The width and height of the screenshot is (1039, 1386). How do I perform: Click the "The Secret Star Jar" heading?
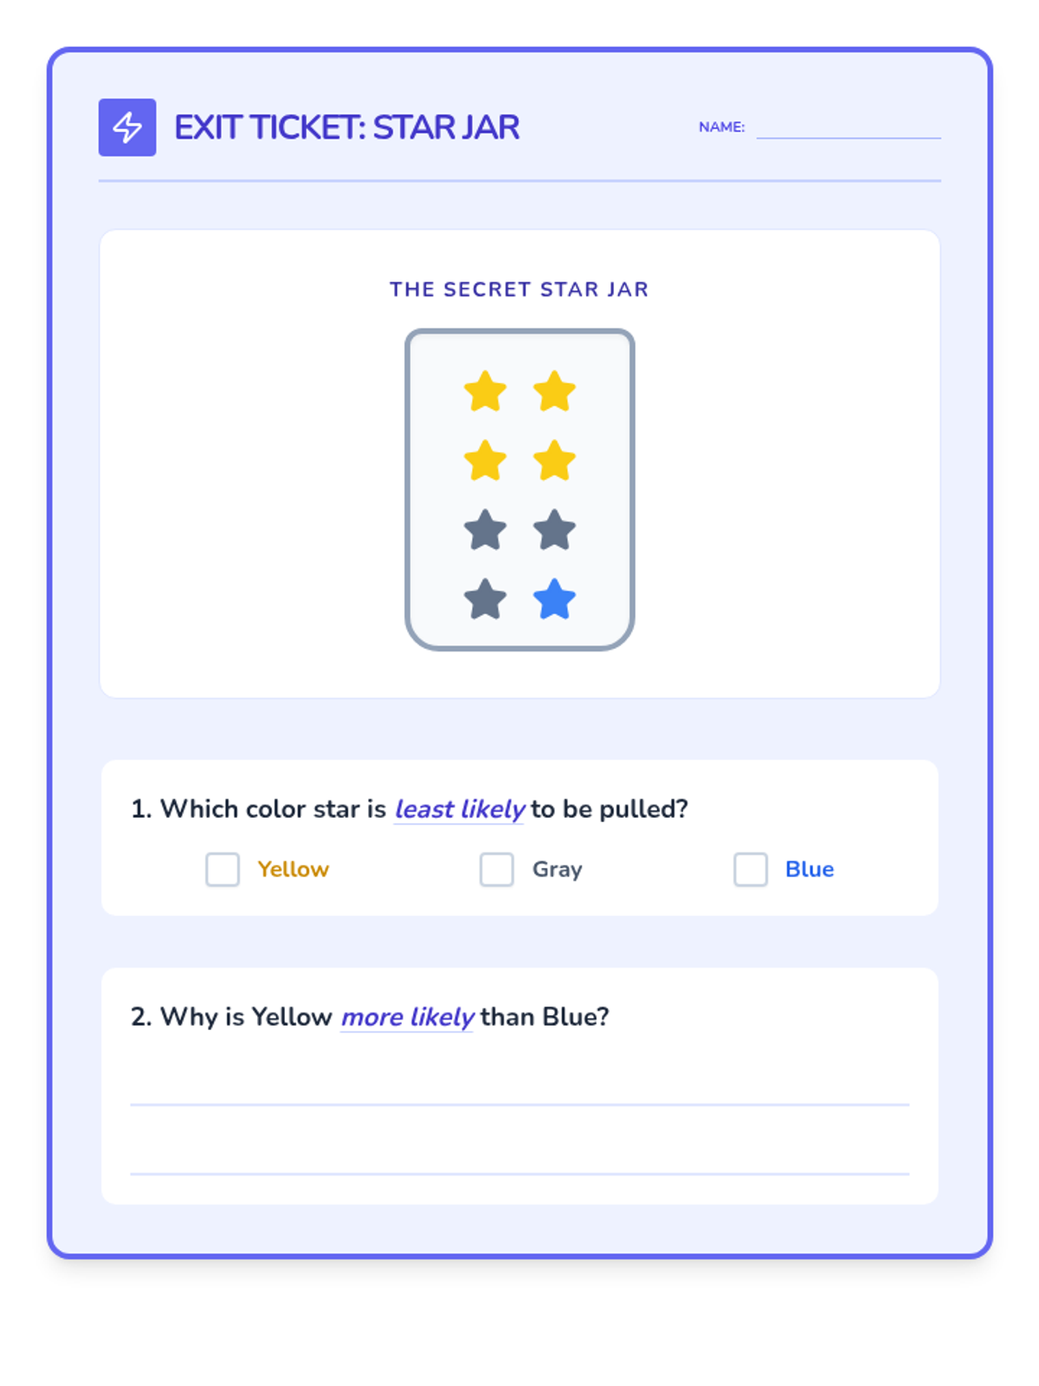tap(519, 289)
